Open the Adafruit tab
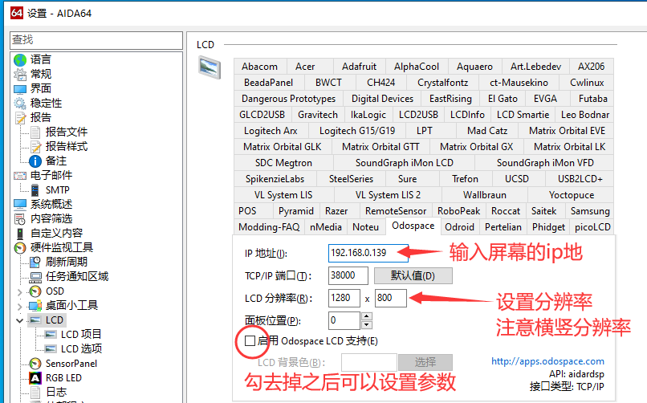This screenshot has width=647, height=403. pyautogui.click(x=359, y=67)
